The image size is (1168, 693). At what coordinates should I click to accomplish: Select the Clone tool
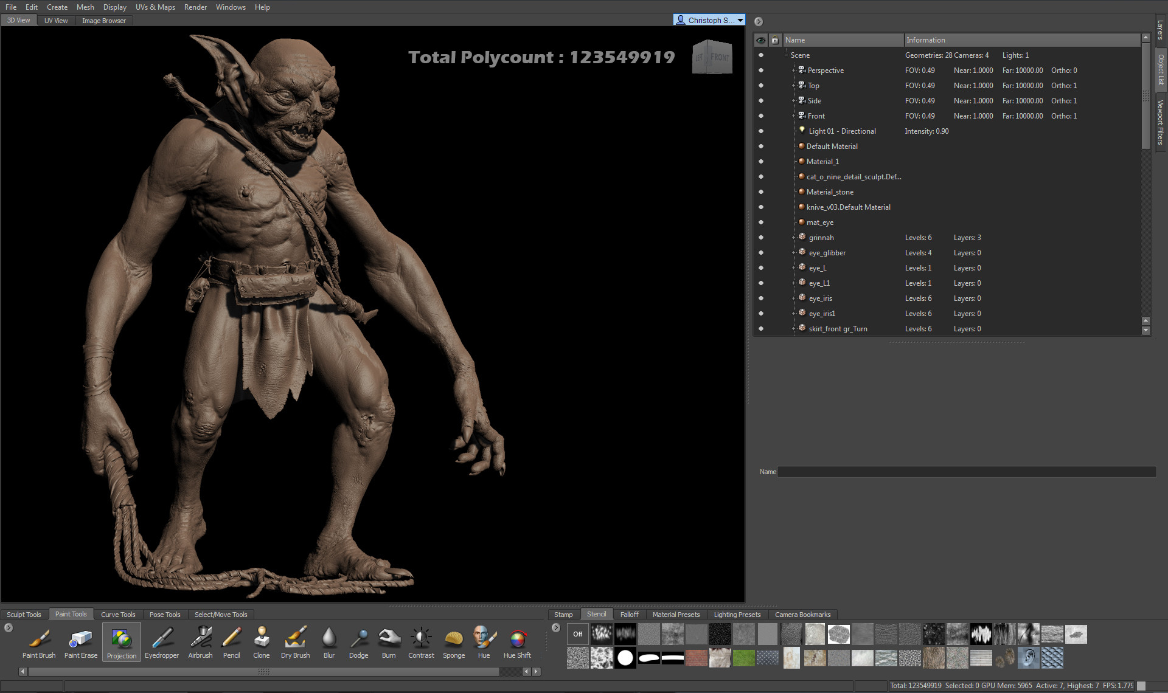point(262,643)
